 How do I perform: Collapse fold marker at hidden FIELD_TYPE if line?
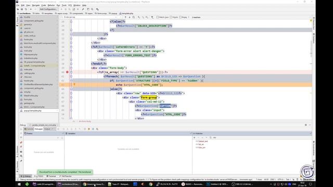(71, 81)
